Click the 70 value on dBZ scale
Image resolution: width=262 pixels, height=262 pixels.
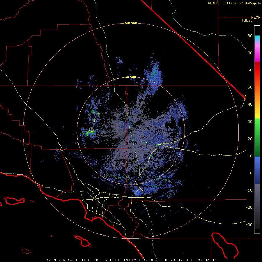coord(250,53)
